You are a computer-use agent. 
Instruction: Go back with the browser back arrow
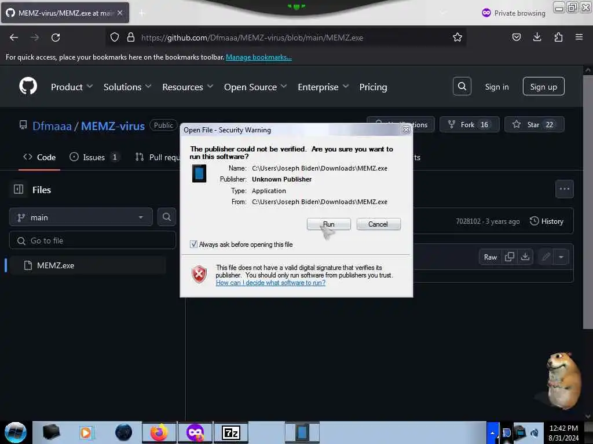point(14,38)
